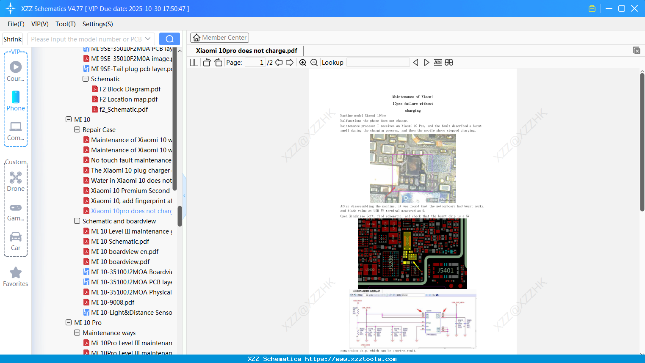Screen dimensions: 645x363
Task: Select the Xiaomi 10pro does not charge.pdf tab
Action: click(246, 51)
